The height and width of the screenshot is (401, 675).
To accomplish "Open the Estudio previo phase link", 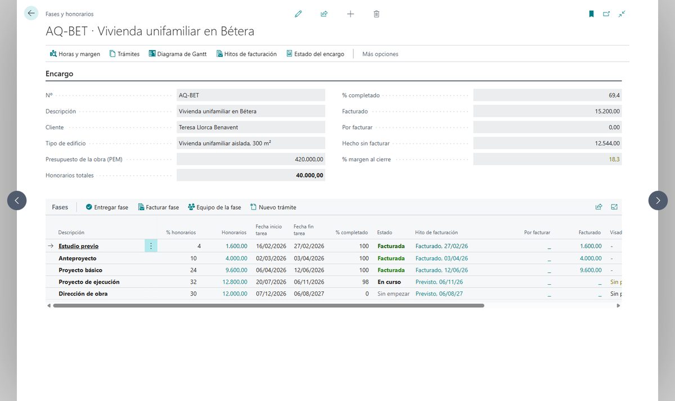I will point(79,246).
